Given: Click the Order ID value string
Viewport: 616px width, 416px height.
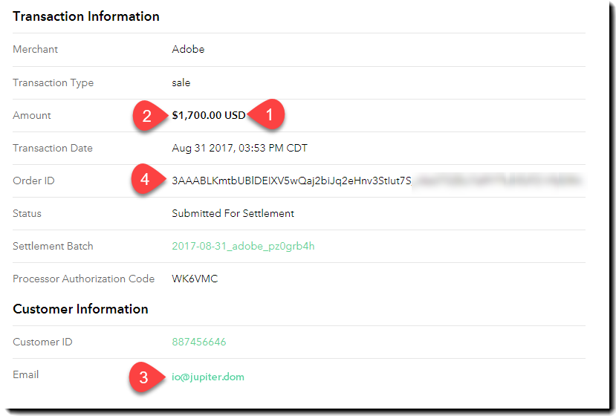Looking at the screenshot, I should (291, 181).
